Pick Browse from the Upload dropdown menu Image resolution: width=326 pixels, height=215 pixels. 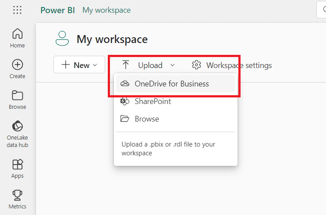pos(147,119)
